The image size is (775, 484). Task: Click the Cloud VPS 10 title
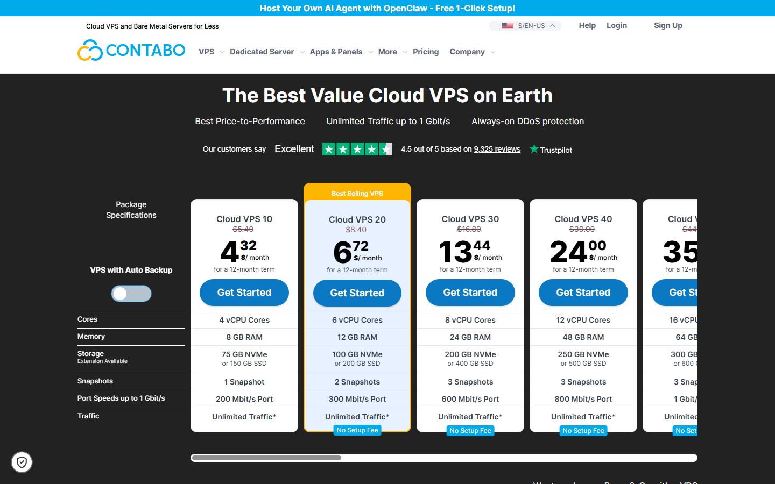click(244, 219)
